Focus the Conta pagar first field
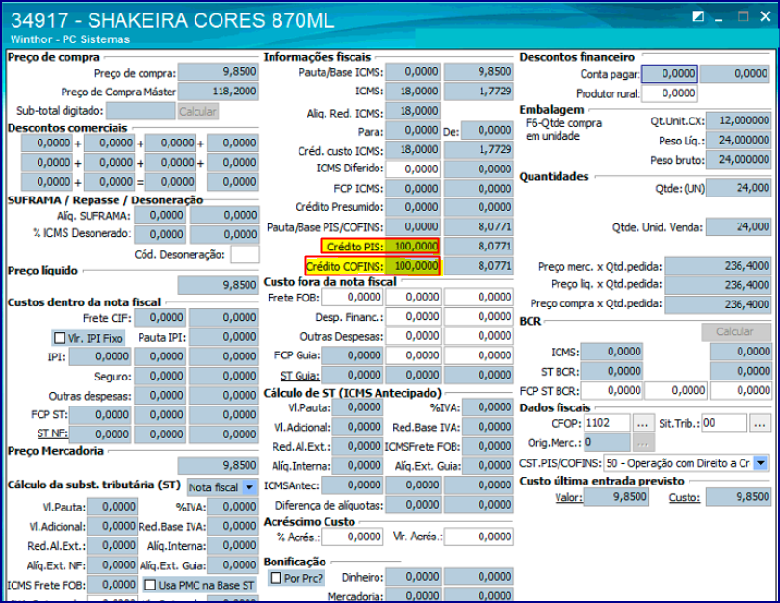780x603 pixels. [669, 73]
